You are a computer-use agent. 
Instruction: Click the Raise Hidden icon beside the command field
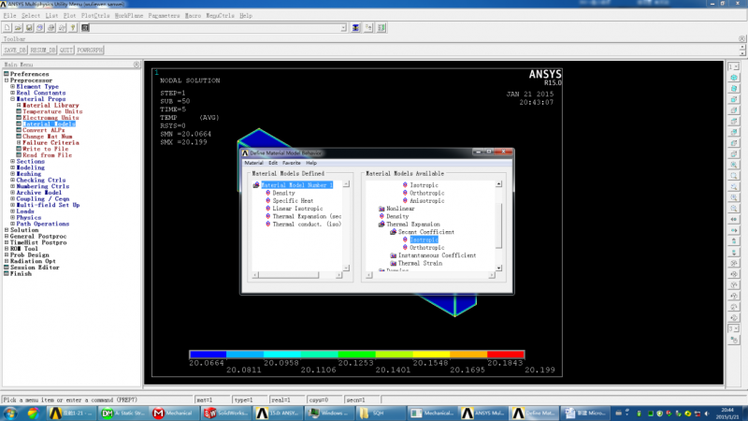point(355,28)
